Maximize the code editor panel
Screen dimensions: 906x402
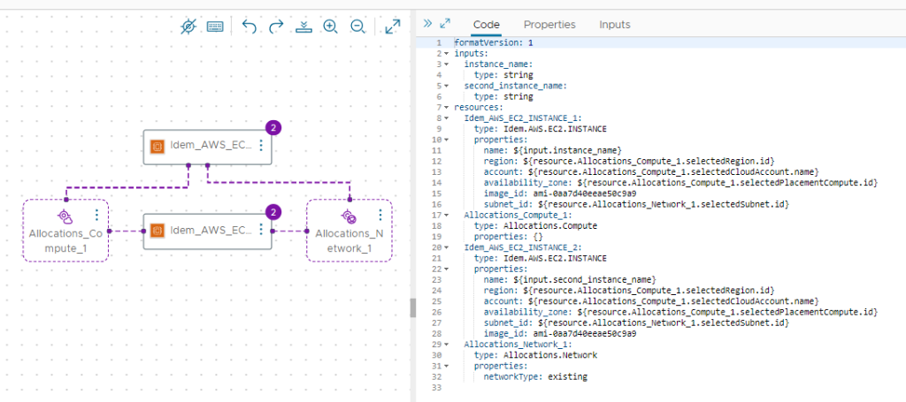click(445, 24)
